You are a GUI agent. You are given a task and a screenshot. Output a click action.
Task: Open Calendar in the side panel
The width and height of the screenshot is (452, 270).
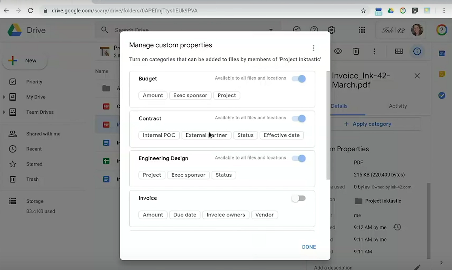(x=442, y=53)
